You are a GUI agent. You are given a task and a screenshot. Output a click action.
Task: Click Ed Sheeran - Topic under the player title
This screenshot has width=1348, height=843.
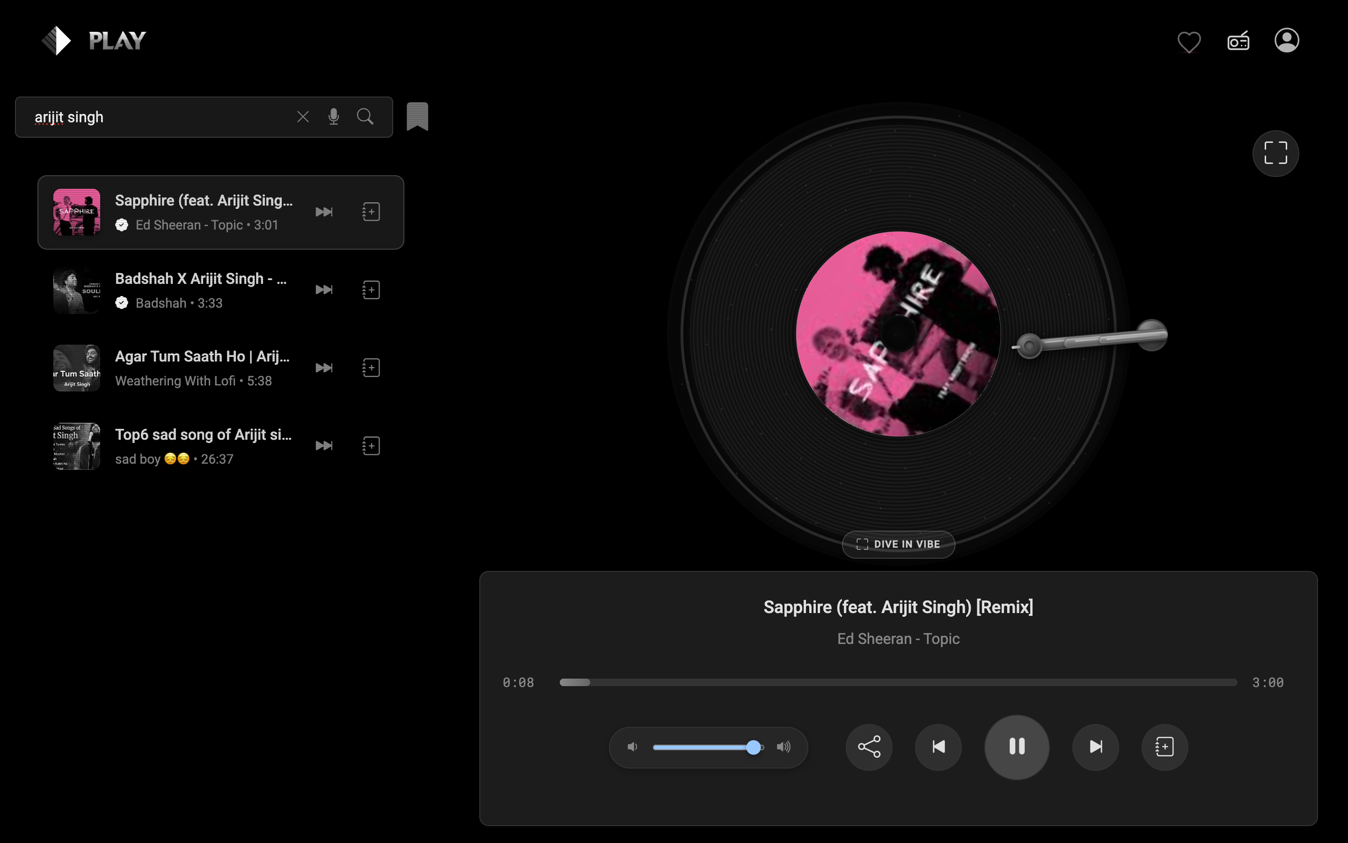pyautogui.click(x=898, y=639)
